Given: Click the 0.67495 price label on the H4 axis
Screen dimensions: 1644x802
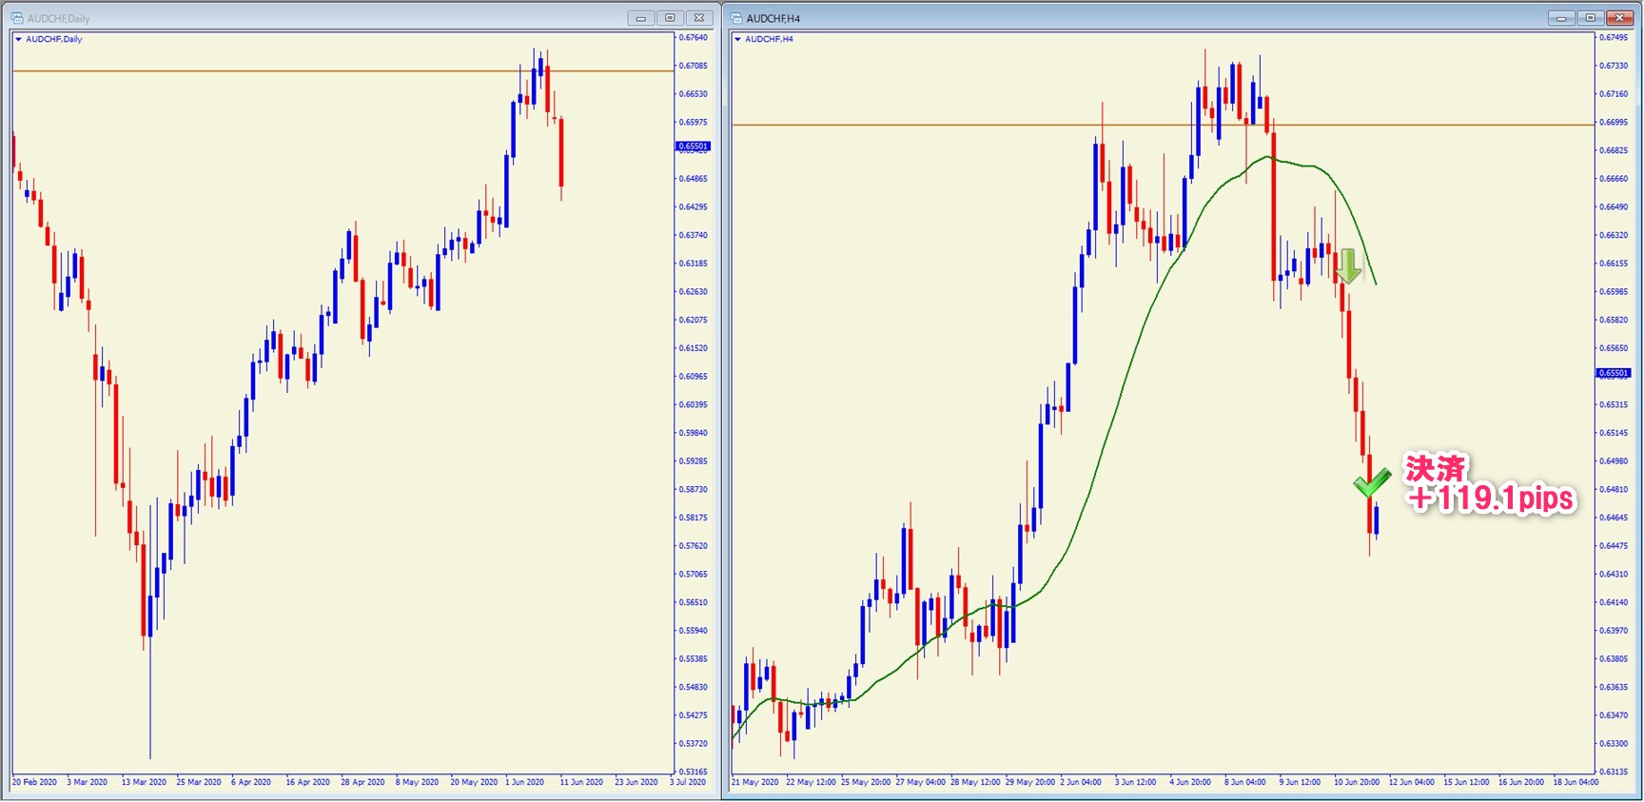Looking at the screenshot, I should 1614,38.
